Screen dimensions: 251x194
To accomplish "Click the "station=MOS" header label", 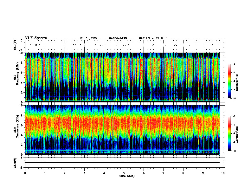I will pyautogui.click(x=118, y=38).
